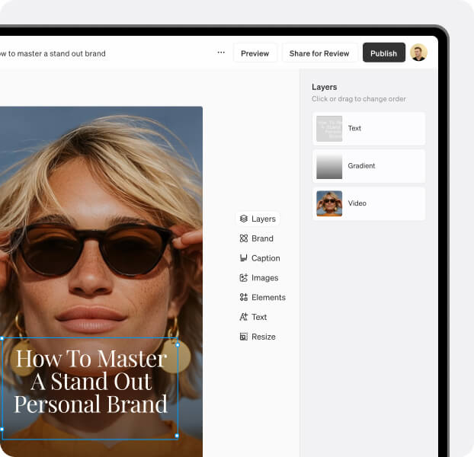This screenshot has width=474, height=457.
Task: Select the Gradient layer row
Action: (x=369, y=166)
